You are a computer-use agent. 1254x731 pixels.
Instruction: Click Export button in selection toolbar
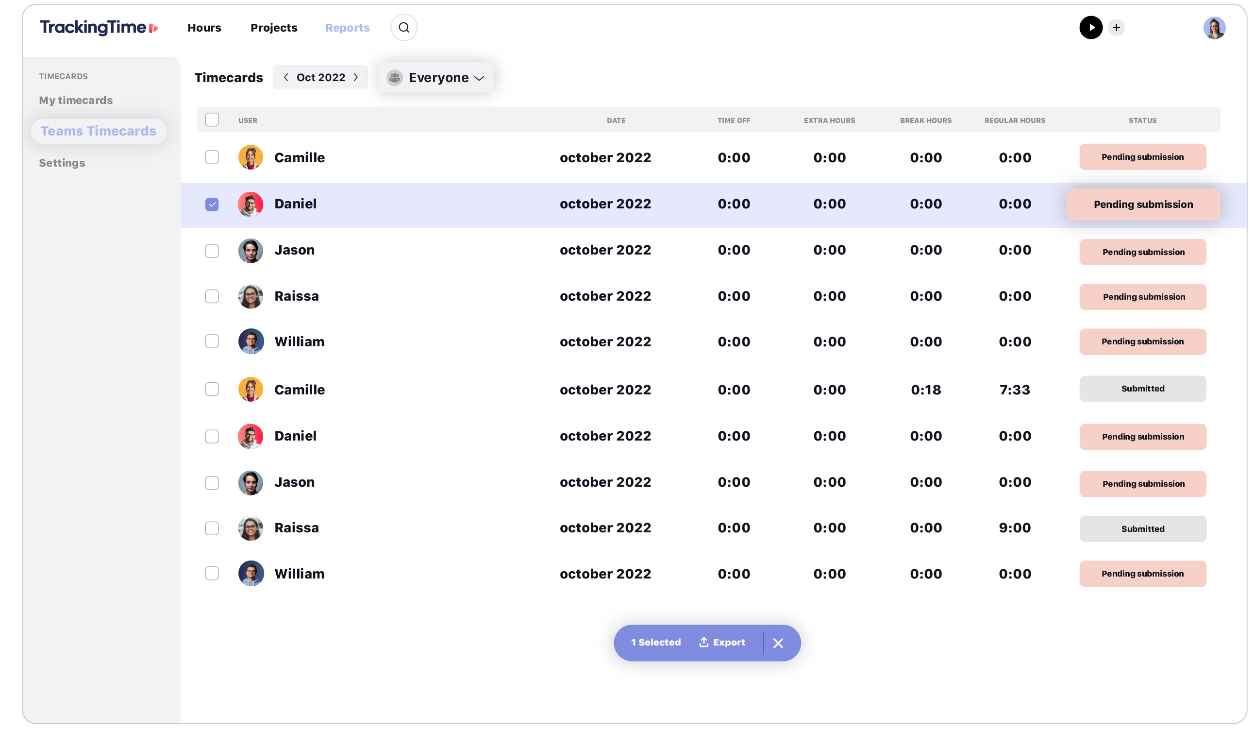pos(720,642)
